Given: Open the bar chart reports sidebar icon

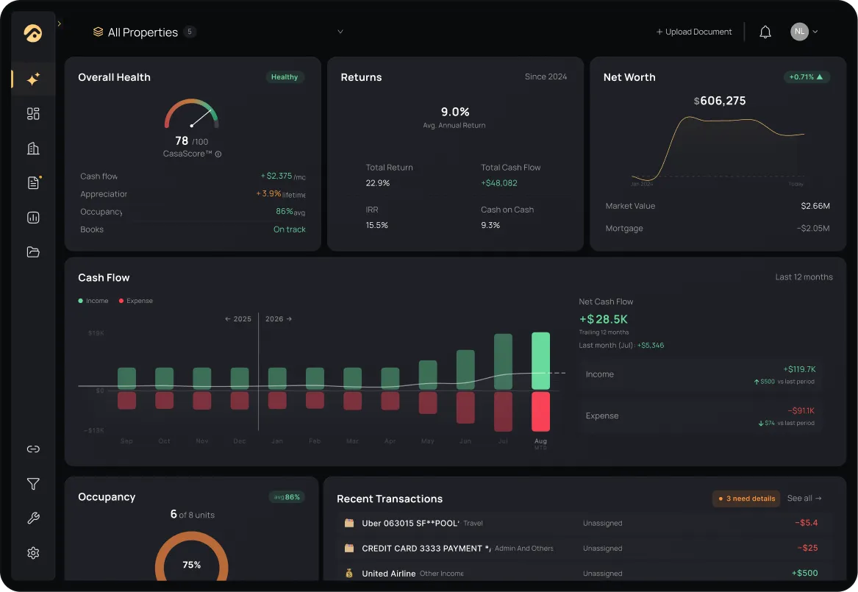Looking at the screenshot, I should coord(33,217).
